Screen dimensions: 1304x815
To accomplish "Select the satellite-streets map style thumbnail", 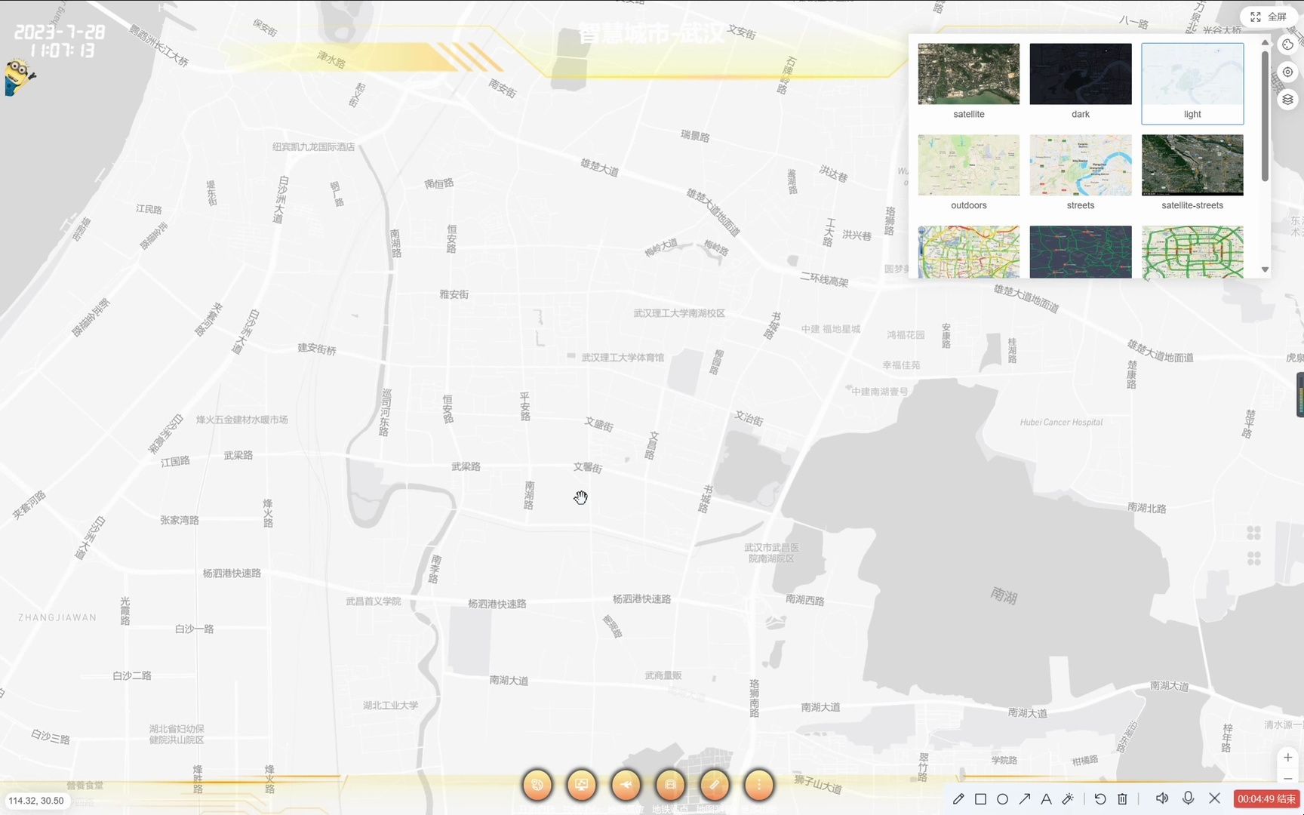I will [1192, 165].
